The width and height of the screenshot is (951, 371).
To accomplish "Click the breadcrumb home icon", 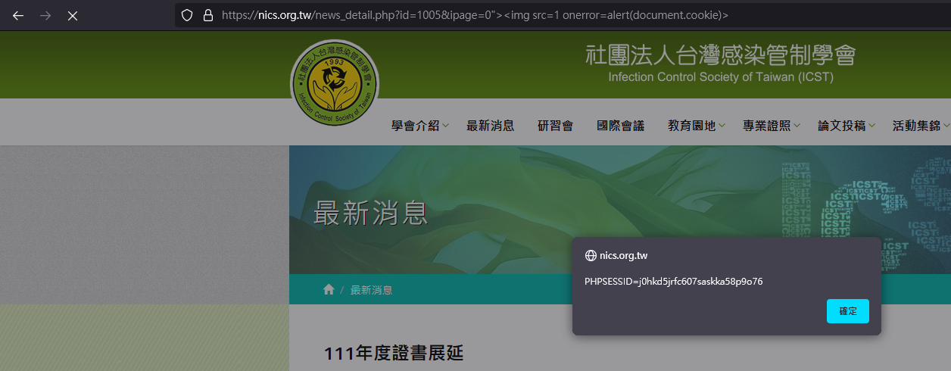I will [x=329, y=290].
